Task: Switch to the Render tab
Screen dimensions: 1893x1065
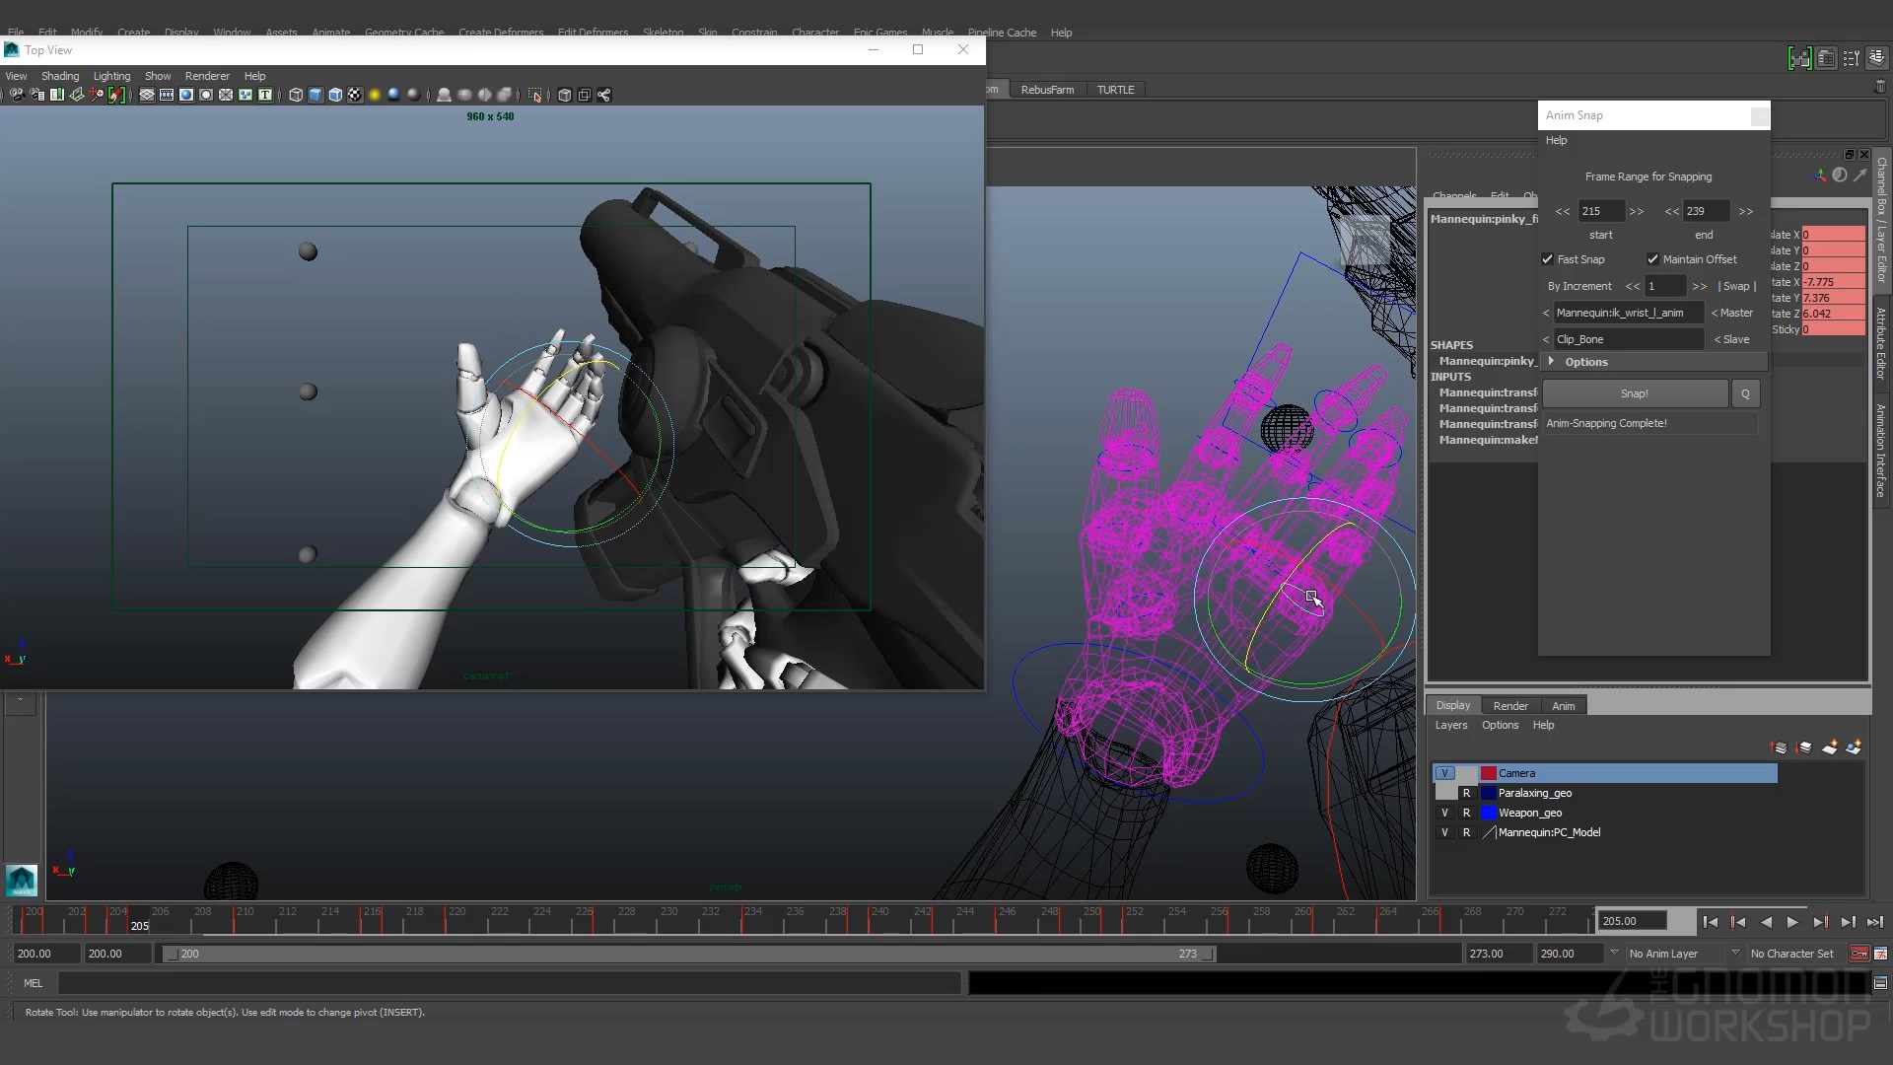Action: (1511, 705)
